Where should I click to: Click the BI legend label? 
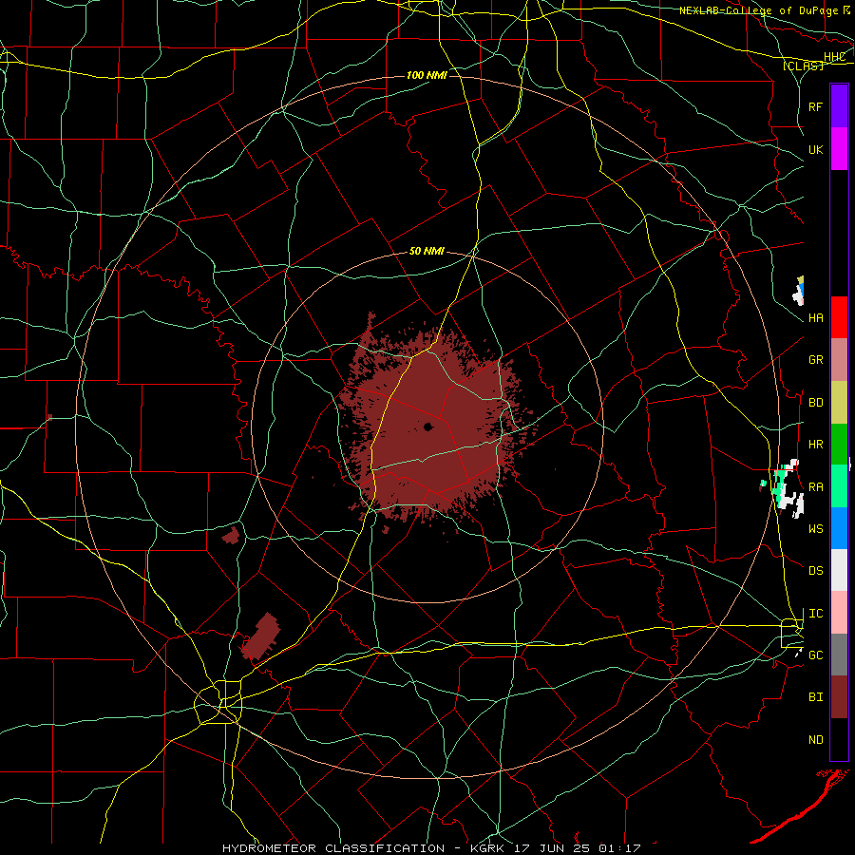coord(815,697)
